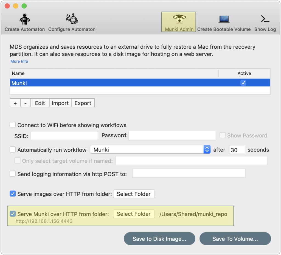The image size is (281, 255).
Task: Add a workflow with the plus button
Action: coord(15,103)
